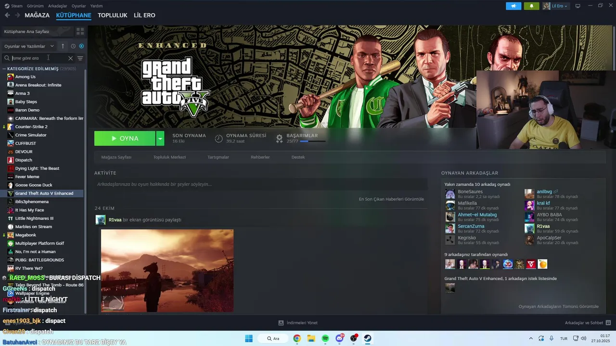Go back with the left arrow
616x346 pixels.
(7, 15)
